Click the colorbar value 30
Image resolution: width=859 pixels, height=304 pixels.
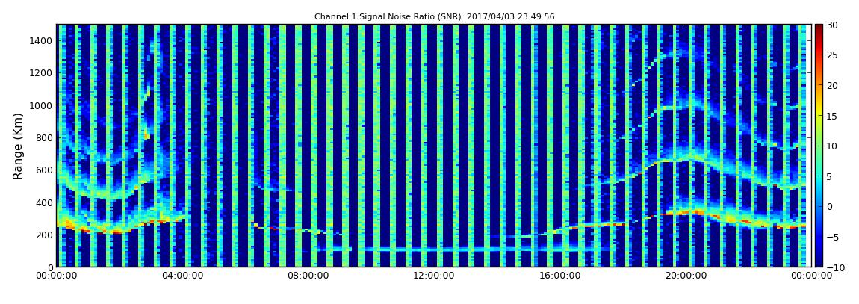tap(832, 25)
